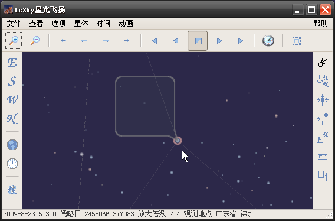Click the Ut universal time icon
The height and width of the screenshot is (221, 335).
323,175
